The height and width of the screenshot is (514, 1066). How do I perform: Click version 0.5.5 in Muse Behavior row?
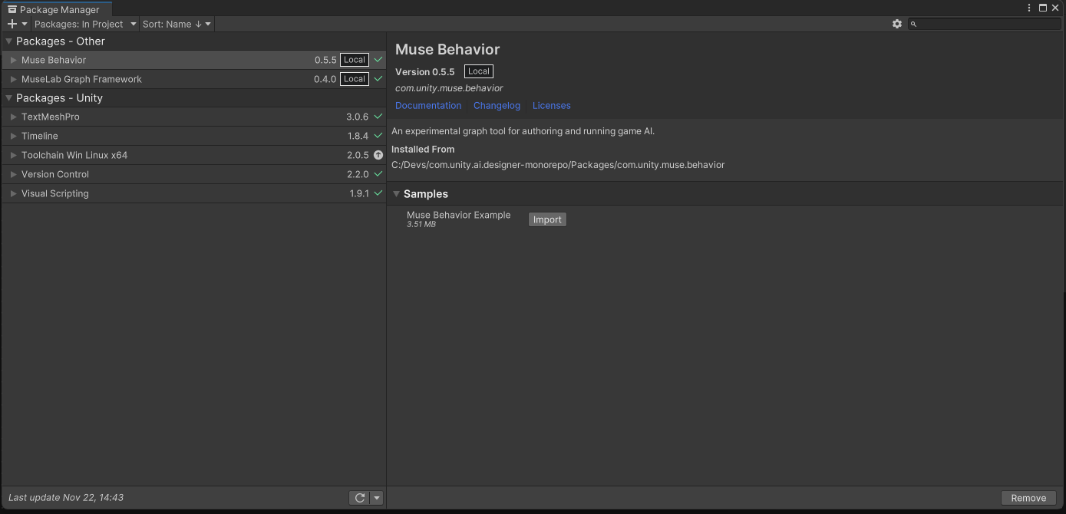(325, 60)
